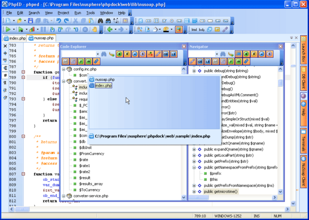Open Find with the first binoculars icon
Viewport: 309px width, 220px height.
100,21
